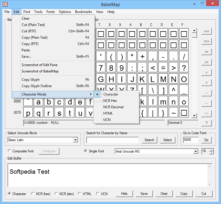221x204 pixels.
Task: Choose Screenshot of BabelMap menu item
Action: pos(53,71)
